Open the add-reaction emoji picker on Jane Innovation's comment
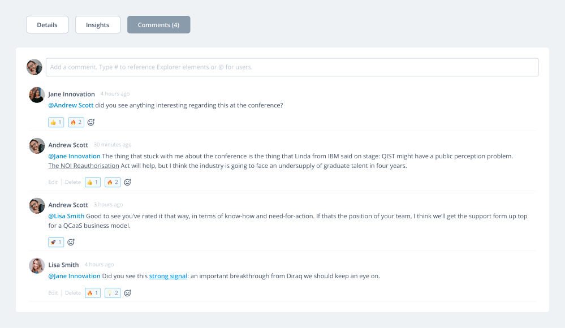Image resolution: width=565 pixels, height=328 pixels. point(90,122)
